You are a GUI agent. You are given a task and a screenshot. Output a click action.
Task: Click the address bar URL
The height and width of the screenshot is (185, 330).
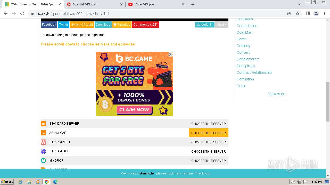pos(73,14)
